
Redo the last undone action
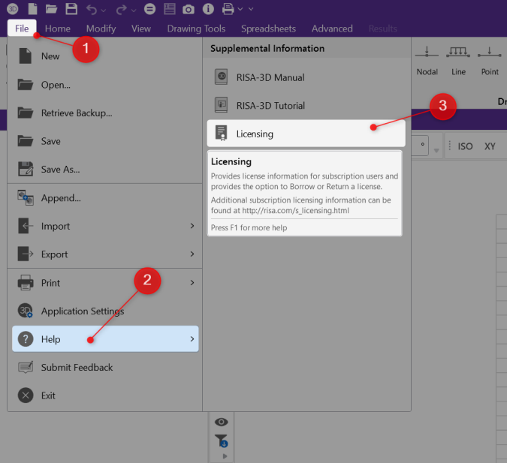pos(122,10)
